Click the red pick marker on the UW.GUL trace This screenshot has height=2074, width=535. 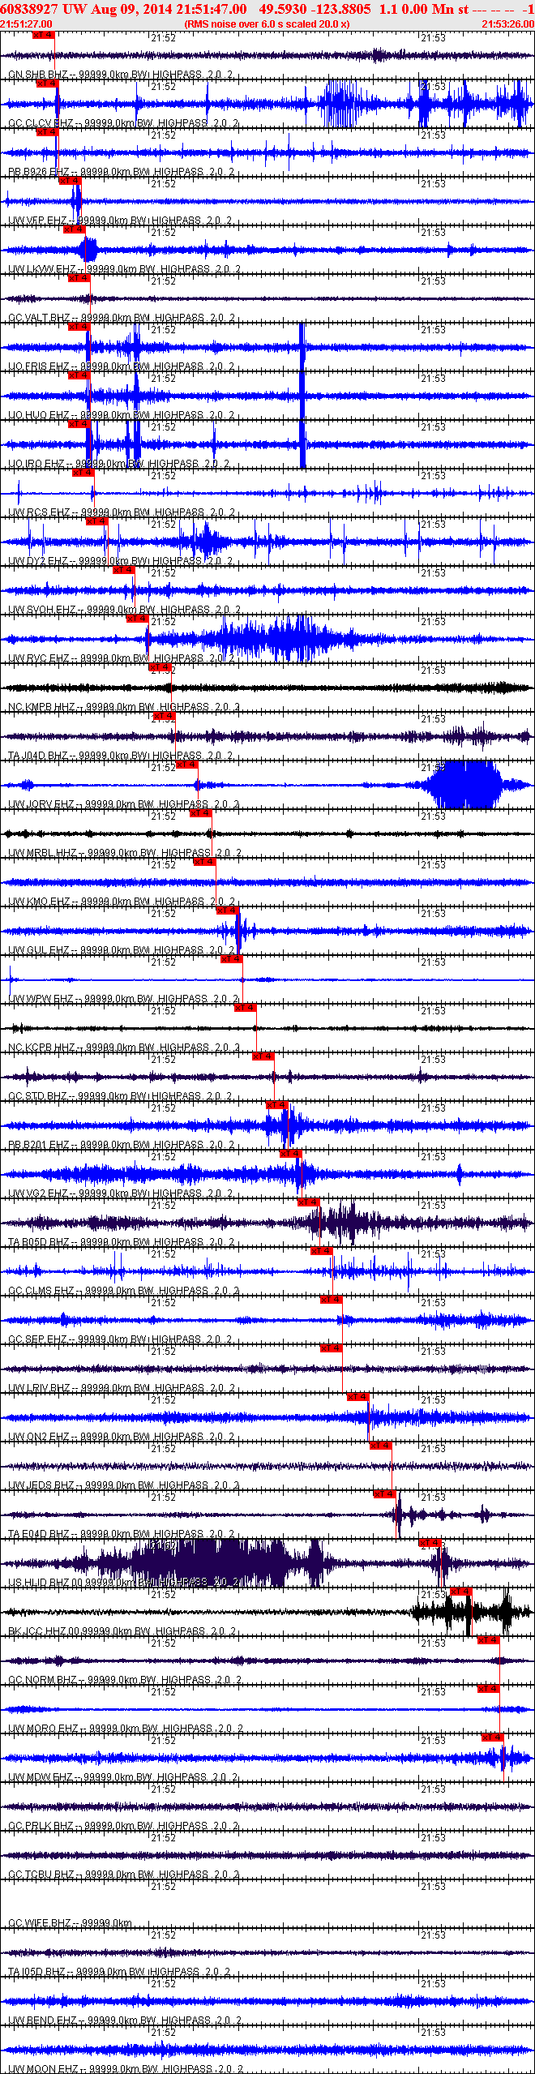coord(228,911)
